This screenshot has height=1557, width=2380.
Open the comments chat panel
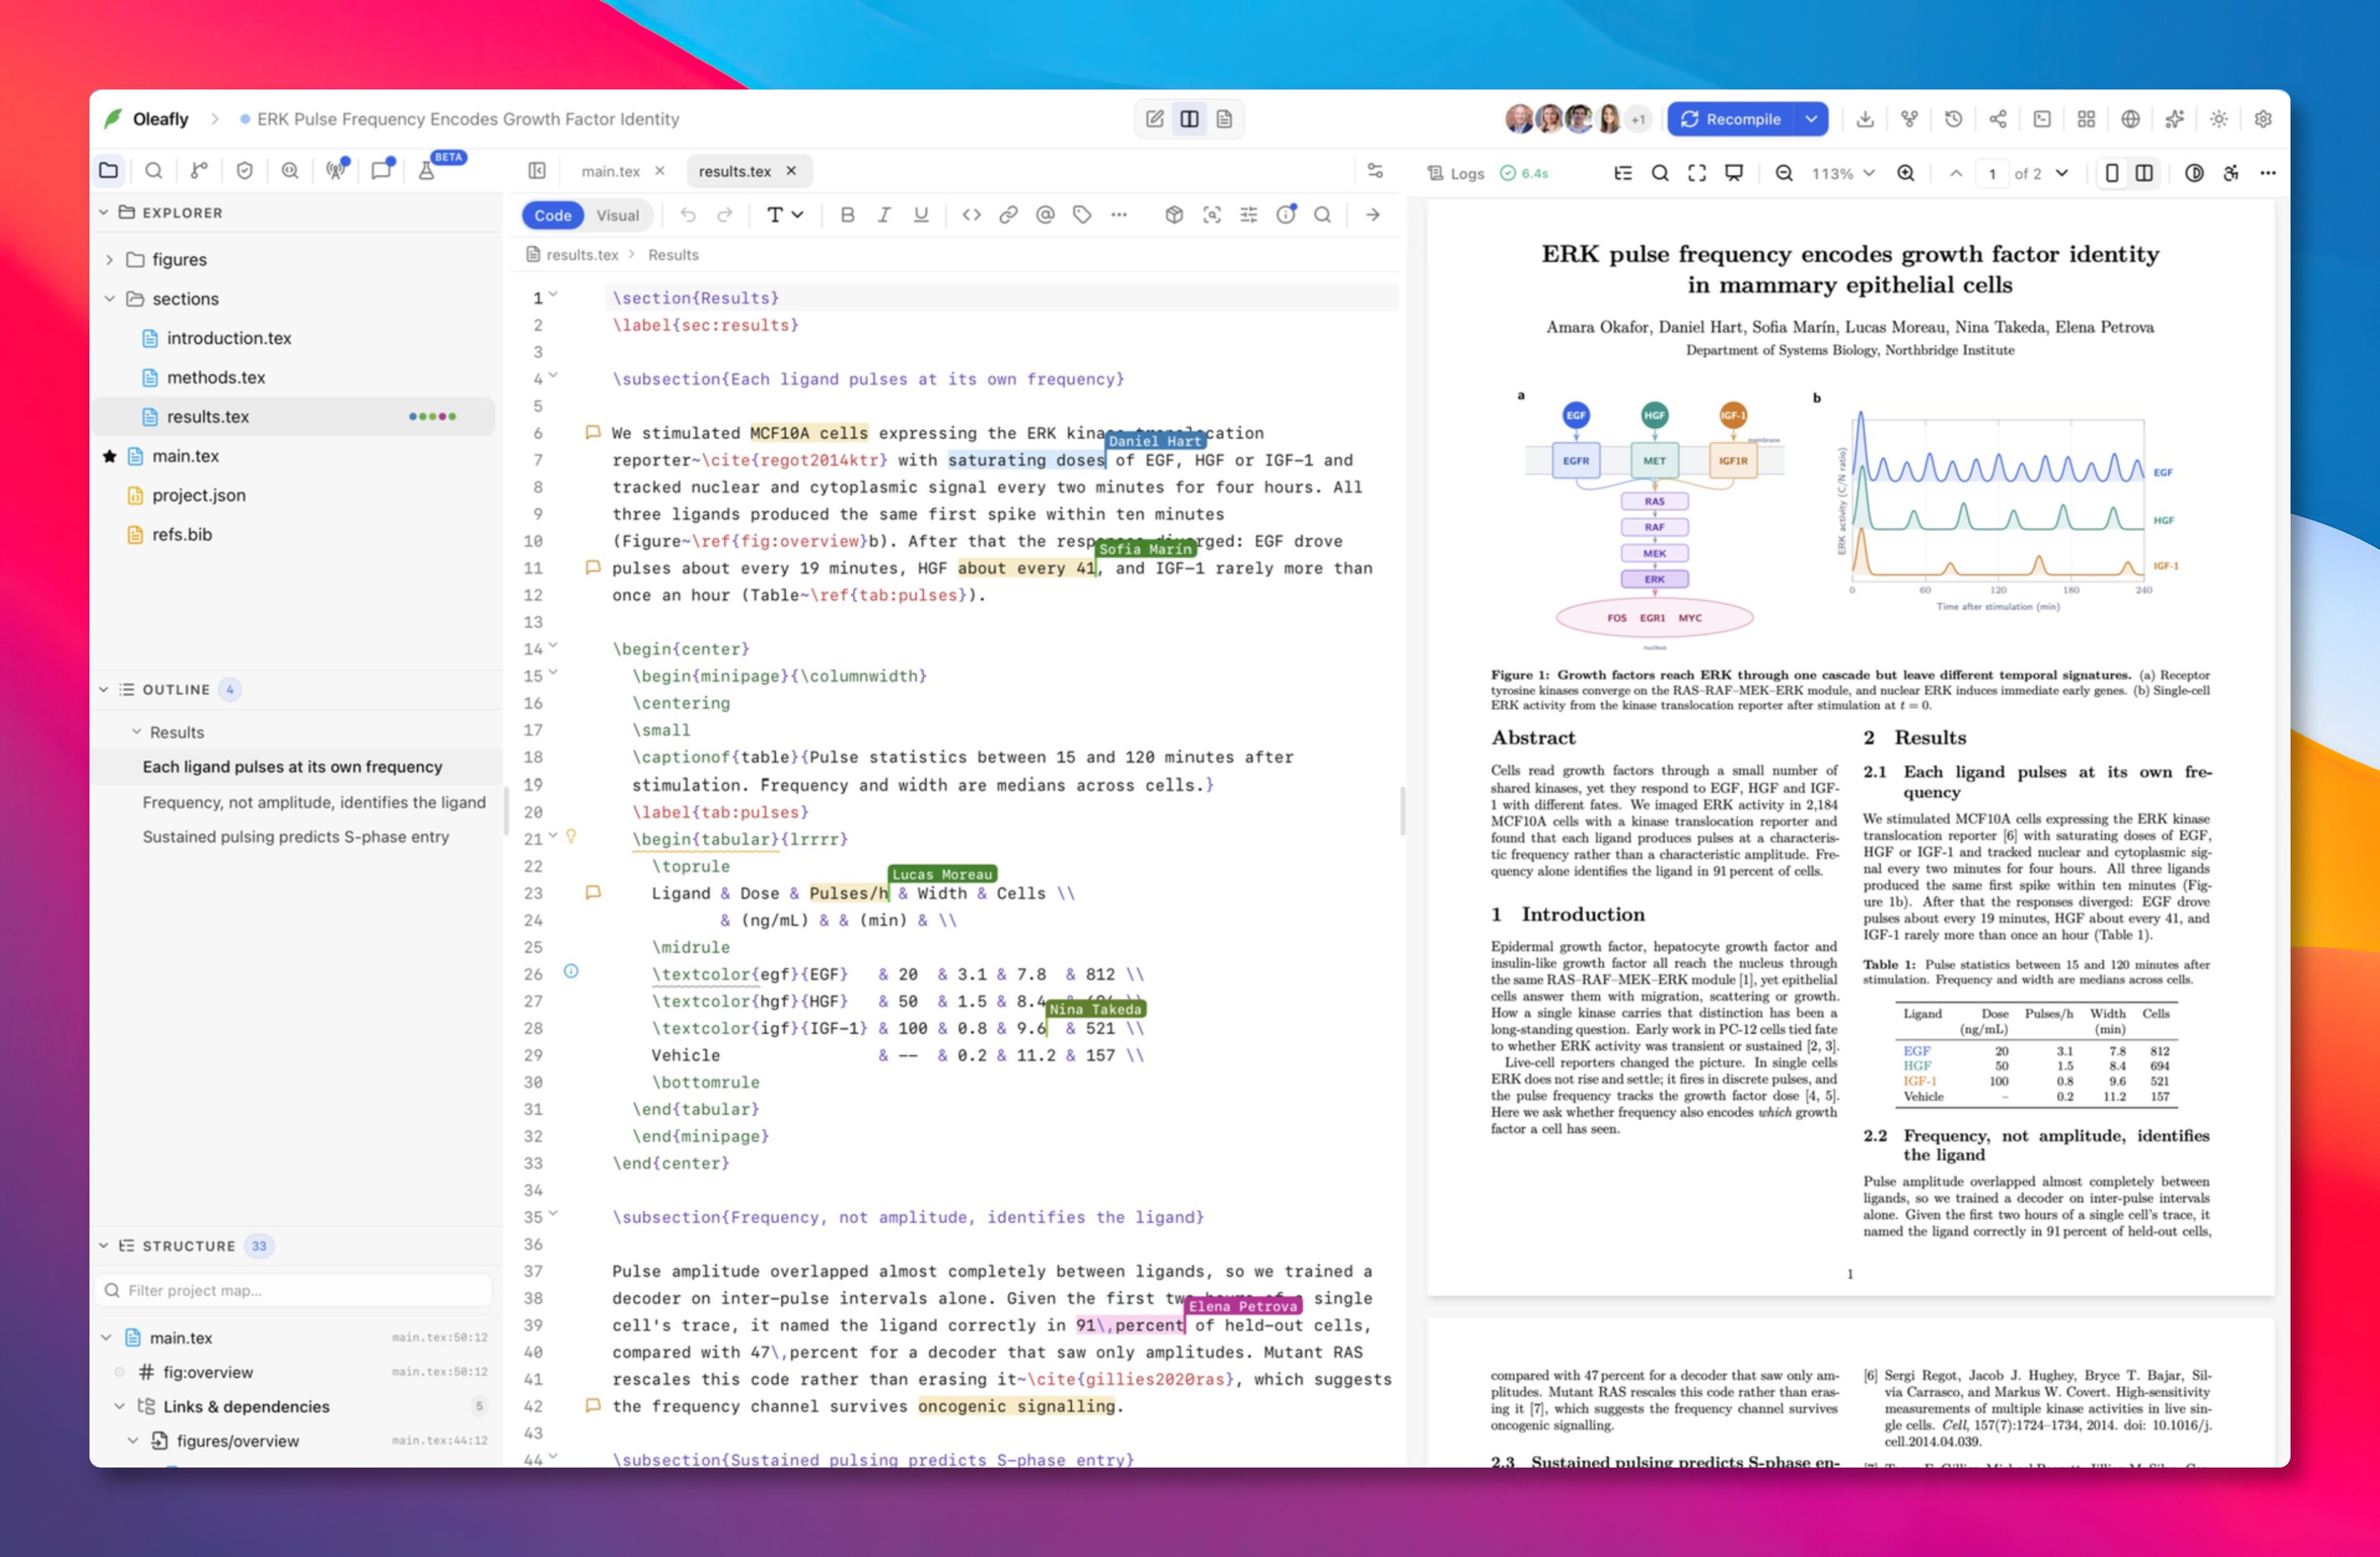[381, 171]
